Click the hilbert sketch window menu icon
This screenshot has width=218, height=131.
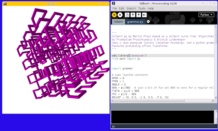point(5,4)
